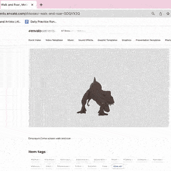Click View all item tags
The image size is (171, 171).
pyautogui.click(x=117, y=166)
